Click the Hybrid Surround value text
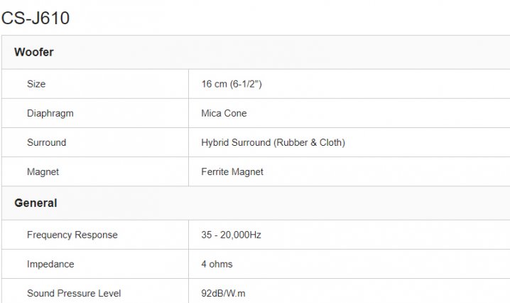 pyautogui.click(x=236, y=142)
